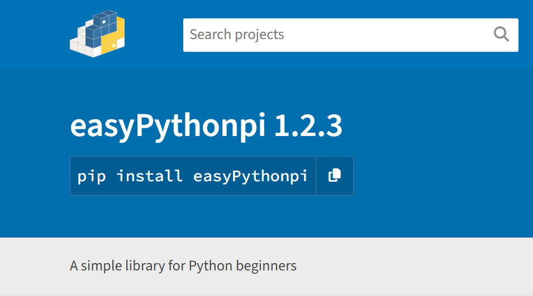Select the 'pip install easyPythonpi' command text

click(x=192, y=176)
